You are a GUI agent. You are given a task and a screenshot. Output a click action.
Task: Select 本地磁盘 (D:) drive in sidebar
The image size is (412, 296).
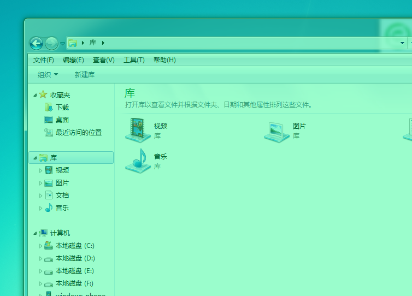tap(74, 258)
